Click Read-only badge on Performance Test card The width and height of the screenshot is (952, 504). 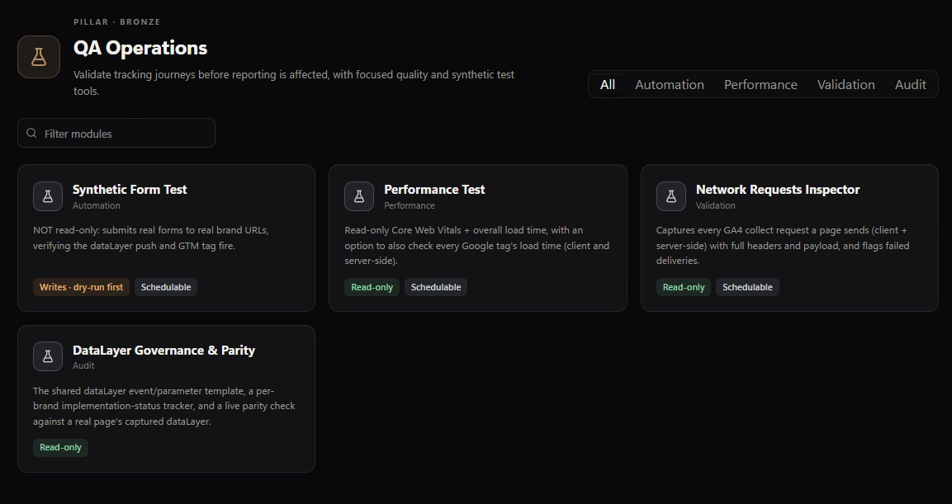372,288
